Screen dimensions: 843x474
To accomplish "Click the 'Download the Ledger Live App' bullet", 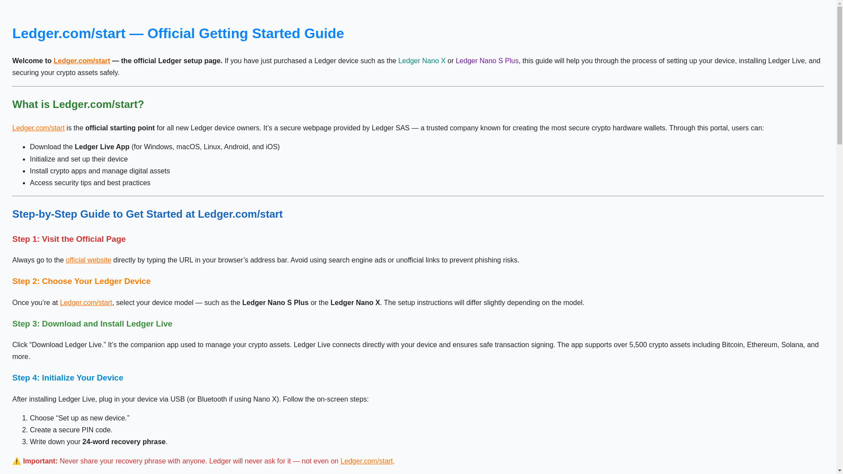I will (x=155, y=147).
